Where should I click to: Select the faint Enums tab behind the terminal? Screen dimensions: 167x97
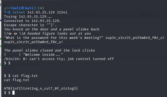(x=146, y=14)
